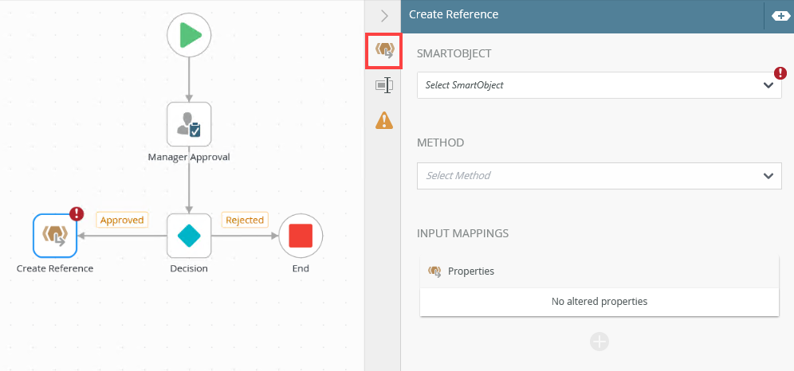Select the Decision diamond step
Viewport: 794px width, 371px height.
189,236
